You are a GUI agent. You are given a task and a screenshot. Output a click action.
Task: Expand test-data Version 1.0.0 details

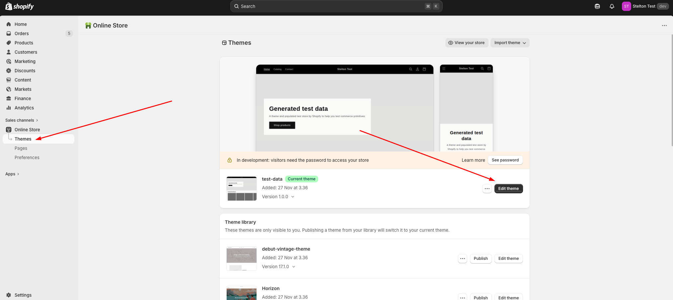(278, 197)
